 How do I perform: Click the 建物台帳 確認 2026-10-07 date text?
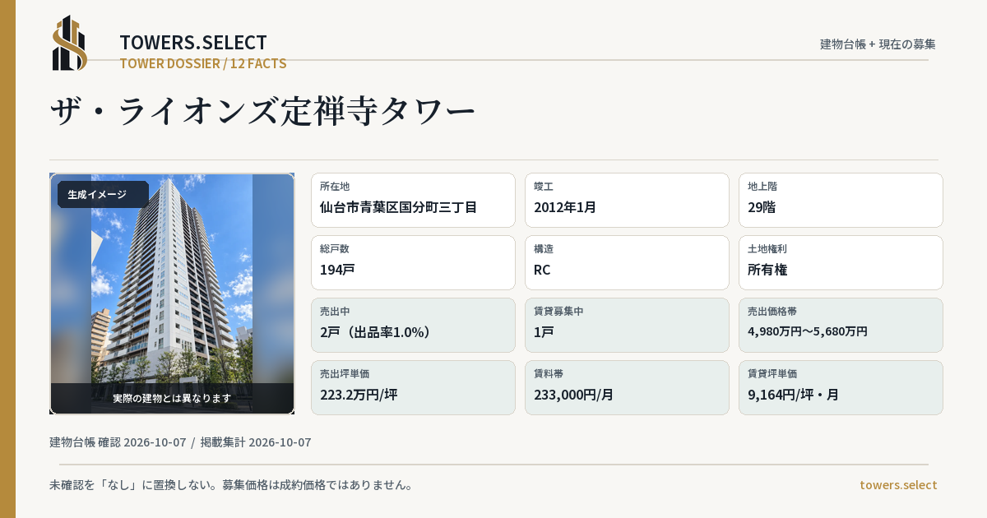click(x=118, y=442)
